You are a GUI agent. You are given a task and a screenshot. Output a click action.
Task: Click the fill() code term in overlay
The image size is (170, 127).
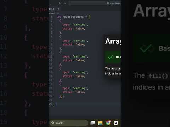pos(116,69)
